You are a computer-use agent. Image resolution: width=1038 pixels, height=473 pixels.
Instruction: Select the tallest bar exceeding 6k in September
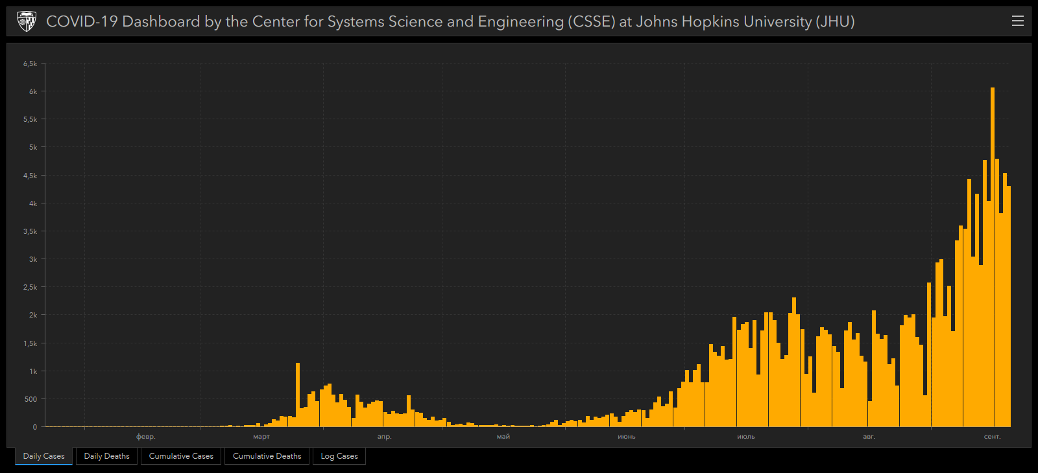[993, 259]
